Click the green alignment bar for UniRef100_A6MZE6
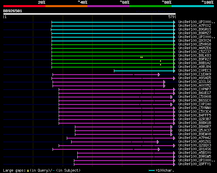The image size is (217, 173). pyautogui.click(x=113, y=48)
